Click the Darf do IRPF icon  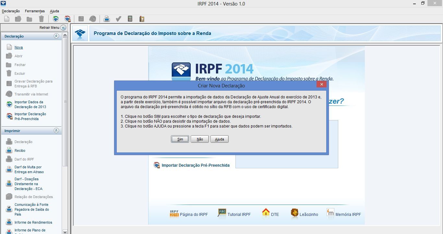click(9, 159)
